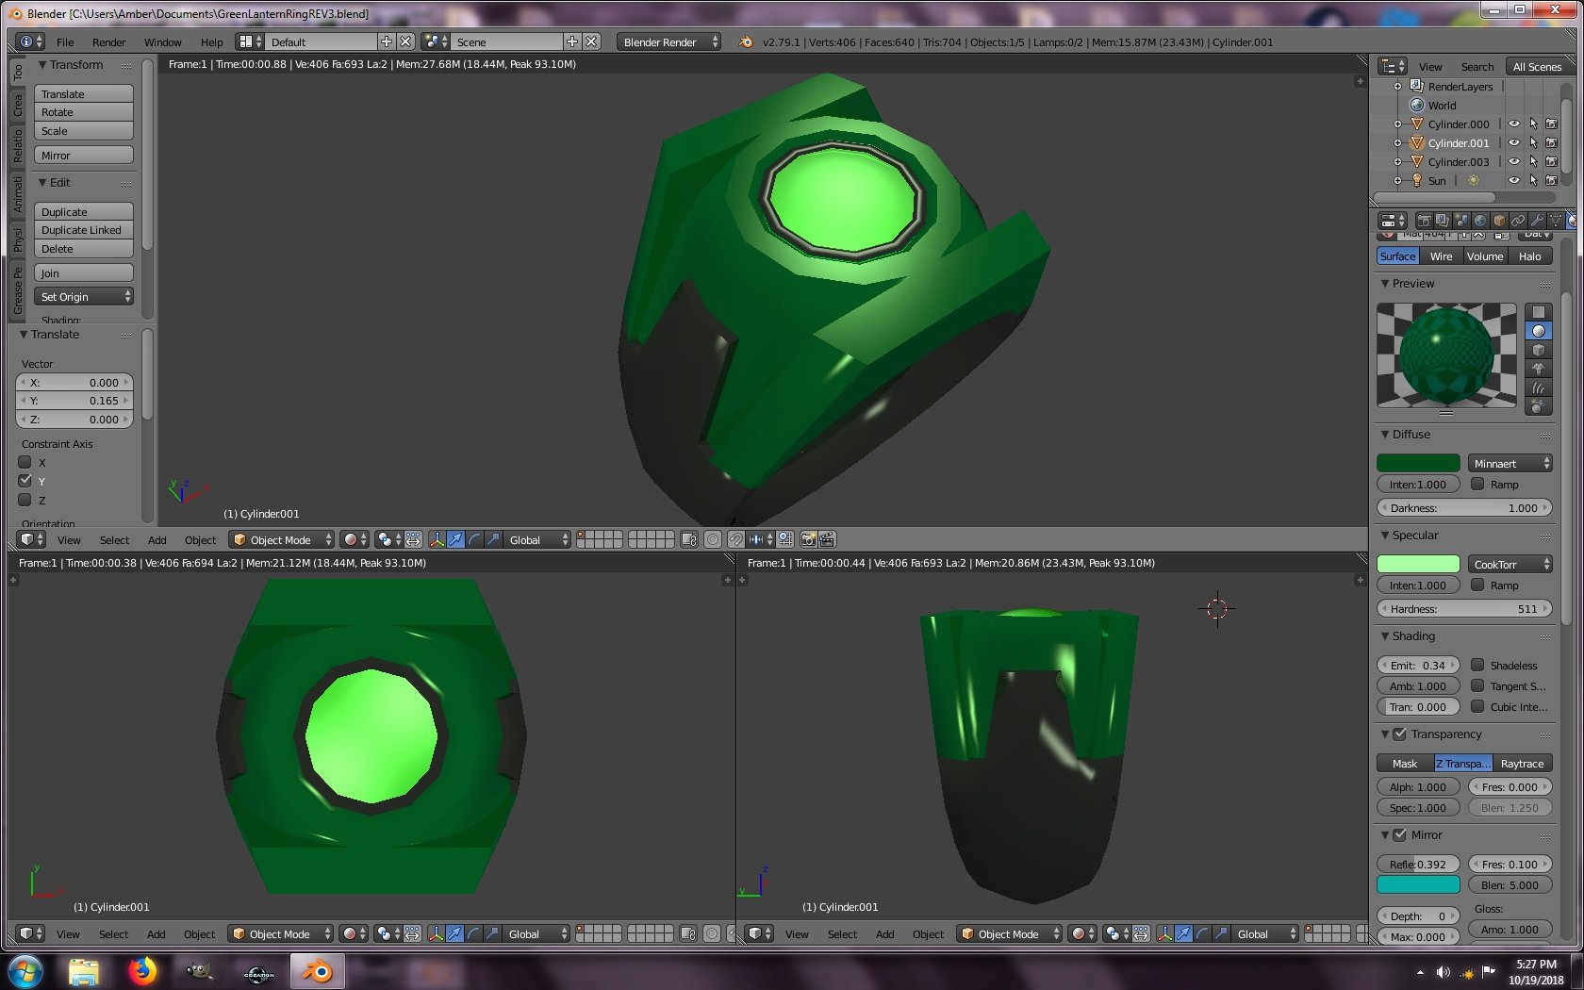This screenshot has height=990, width=1584.
Task: Toggle renderability camera for Cylinder.000
Action: pos(1552,124)
